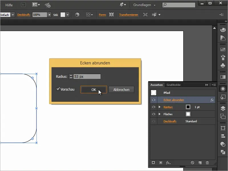Collapse the Aussehen panel to icons

coord(206,85)
